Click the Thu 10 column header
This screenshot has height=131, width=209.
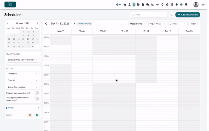pyautogui.click(x=125, y=31)
